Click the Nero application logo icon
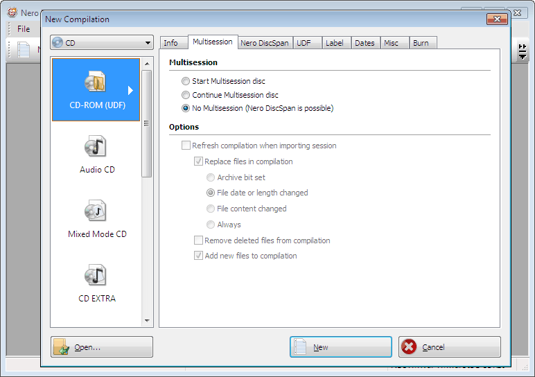 click(x=12, y=12)
